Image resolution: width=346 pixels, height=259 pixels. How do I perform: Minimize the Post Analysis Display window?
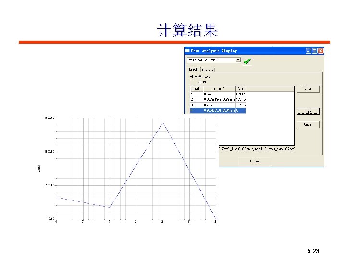[x=309, y=51]
